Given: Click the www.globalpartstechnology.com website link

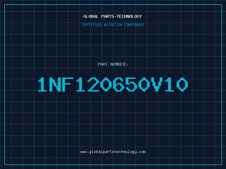Looking at the screenshot, I should coord(113,152).
